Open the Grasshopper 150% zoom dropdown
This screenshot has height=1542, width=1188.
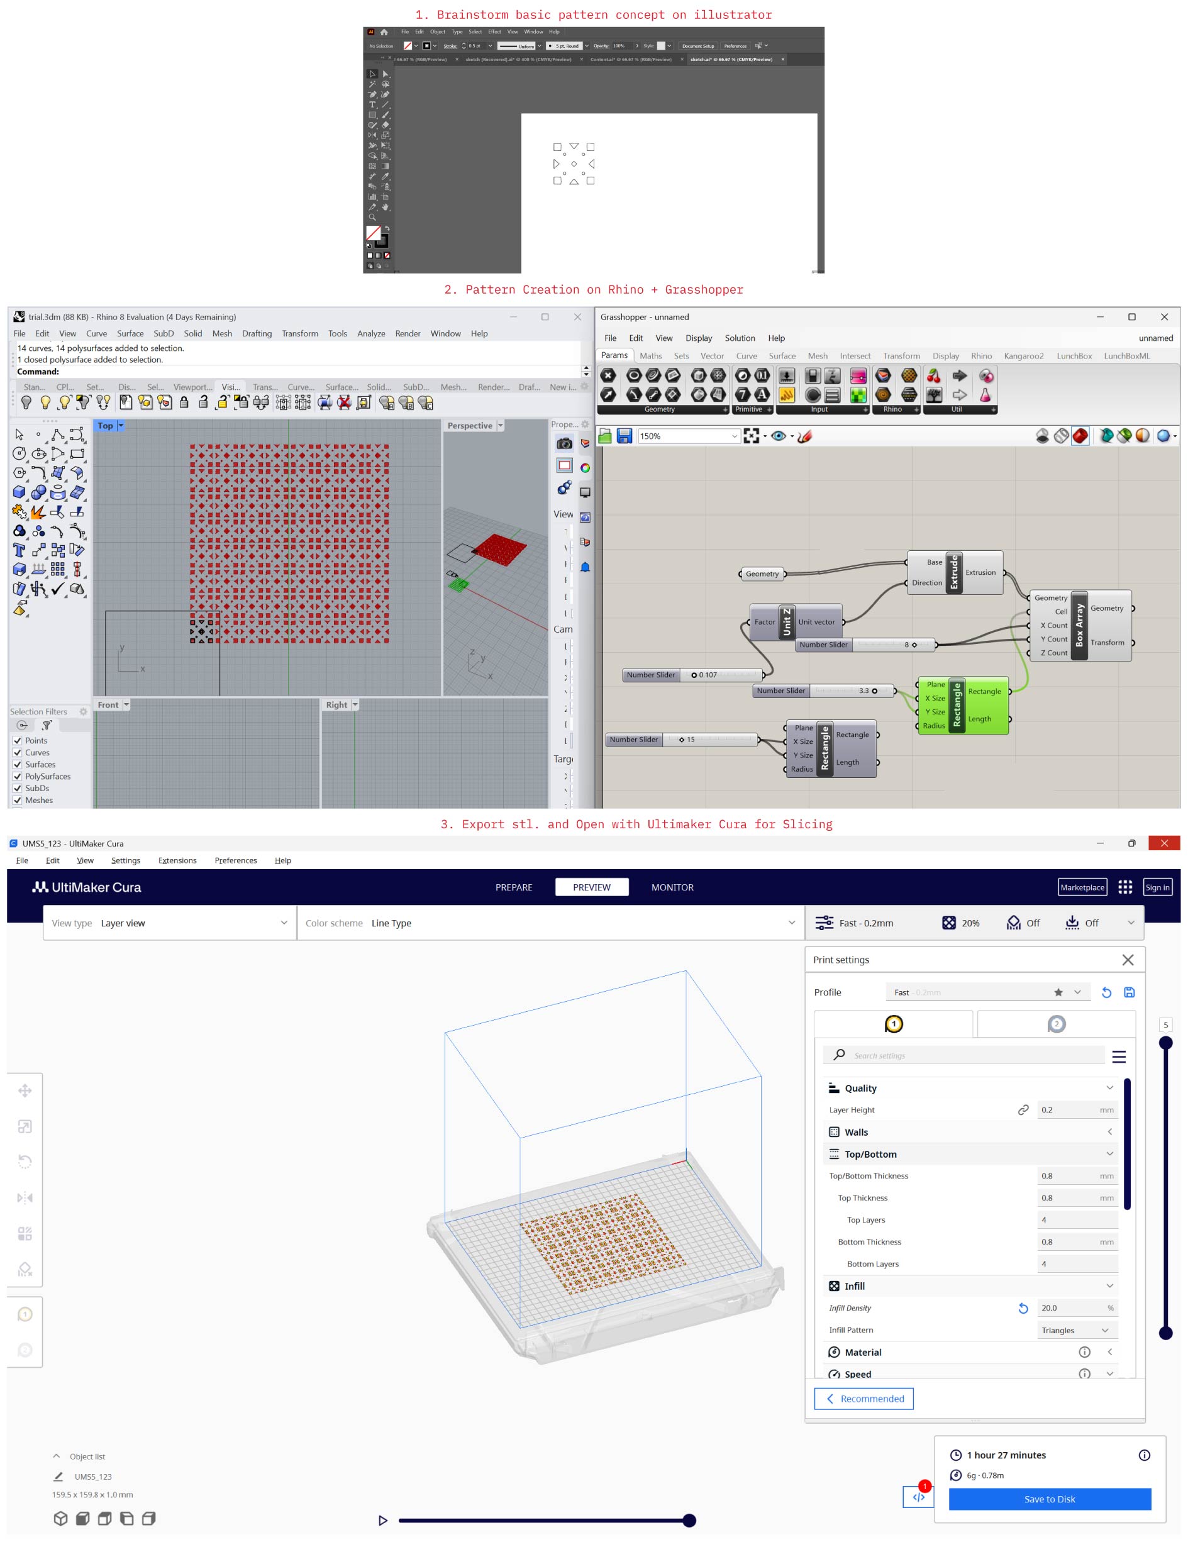click(734, 436)
